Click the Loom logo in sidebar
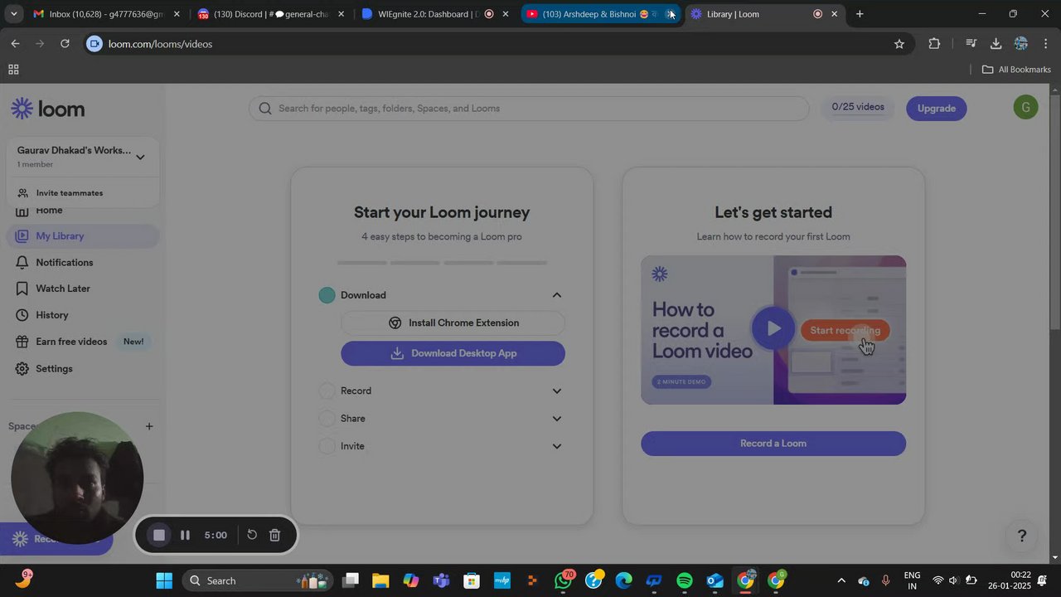 [47, 109]
